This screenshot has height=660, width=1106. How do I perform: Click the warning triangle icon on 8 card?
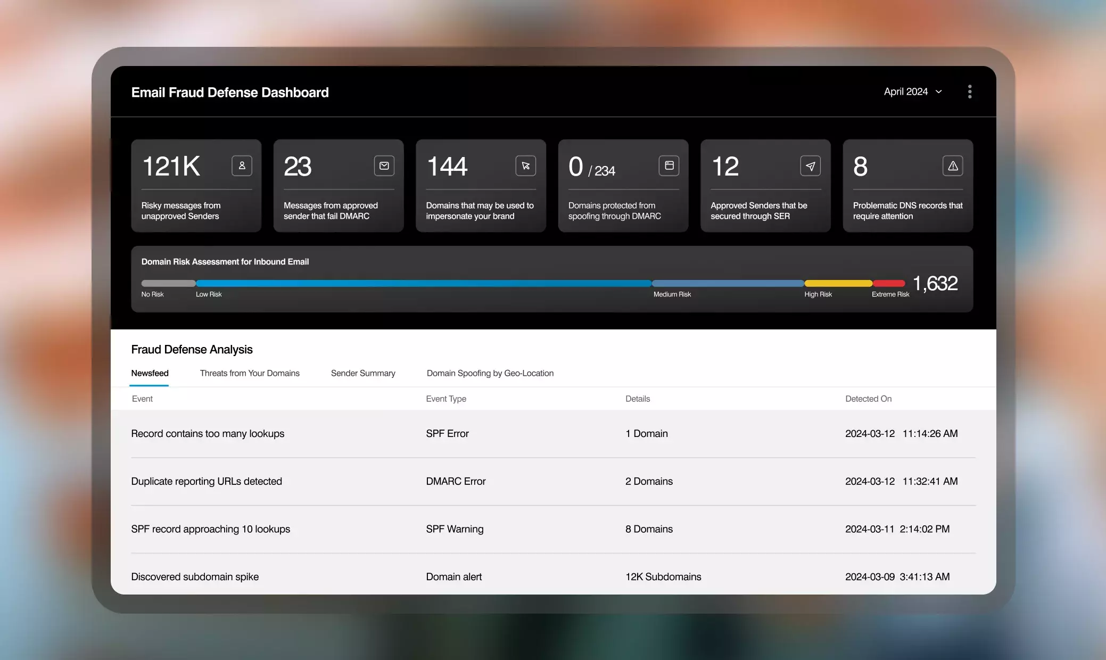(x=953, y=166)
